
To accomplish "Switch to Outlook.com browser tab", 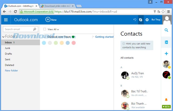I will click(x=21, y=6).
